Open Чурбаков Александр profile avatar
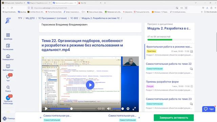The height and width of the screenshot is (122, 217). [x=8, y=98]
